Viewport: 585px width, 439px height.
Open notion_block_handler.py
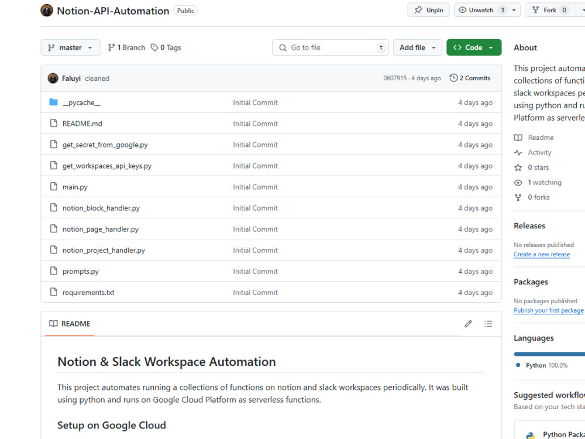(101, 208)
